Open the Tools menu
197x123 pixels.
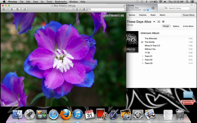click(49, 2)
